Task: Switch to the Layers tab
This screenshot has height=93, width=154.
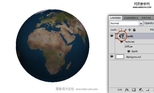Action: (x=115, y=18)
